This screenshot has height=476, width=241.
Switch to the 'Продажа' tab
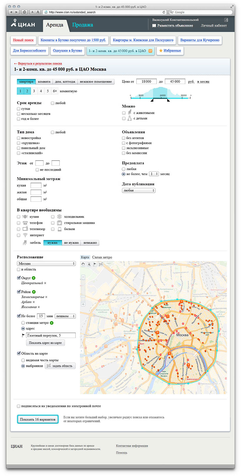coord(83,25)
